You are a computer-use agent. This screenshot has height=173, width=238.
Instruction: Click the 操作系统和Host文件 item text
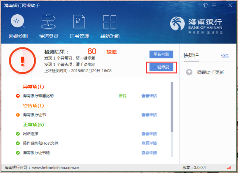[x=40, y=143]
